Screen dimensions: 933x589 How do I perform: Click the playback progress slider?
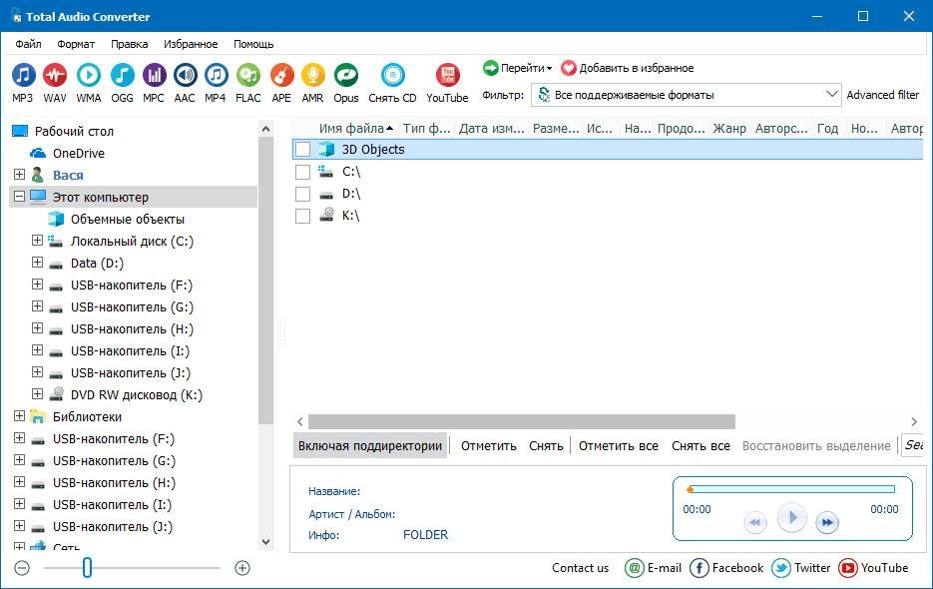(790, 489)
